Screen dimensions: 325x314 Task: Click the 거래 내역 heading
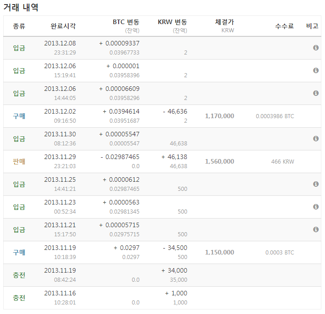coord(21,7)
